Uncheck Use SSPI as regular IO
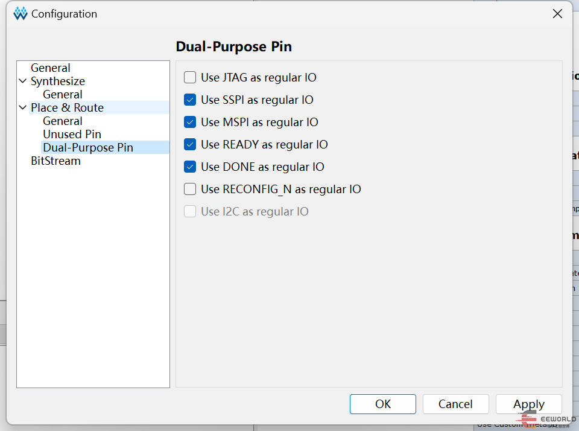 coord(190,100)
